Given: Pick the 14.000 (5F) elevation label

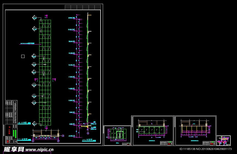Looking at the screenshot, I should [x=72, y=89].
